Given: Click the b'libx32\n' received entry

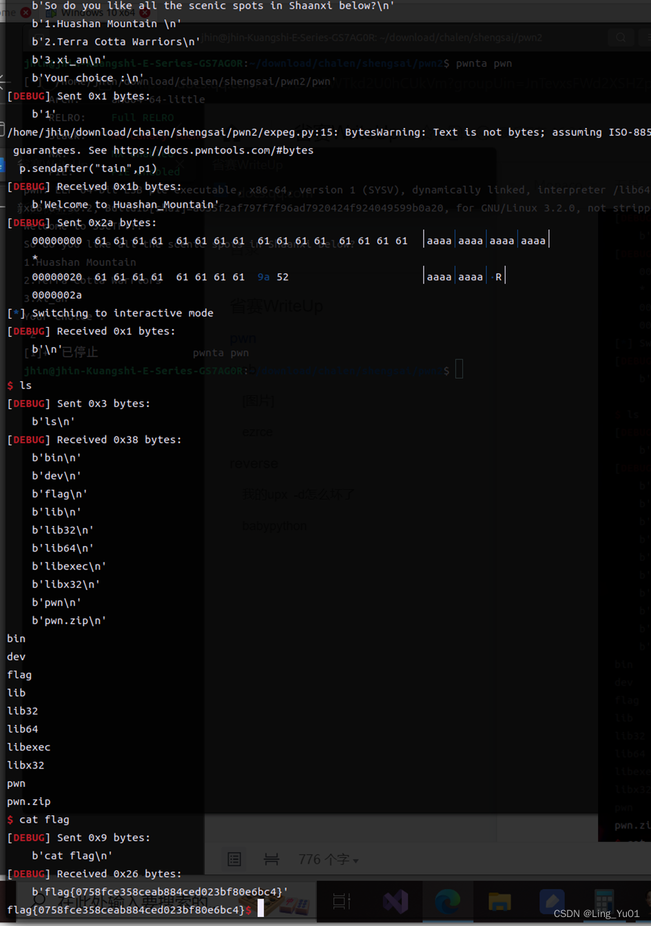Looking at the screenshot, I should (x=65, y=584).
